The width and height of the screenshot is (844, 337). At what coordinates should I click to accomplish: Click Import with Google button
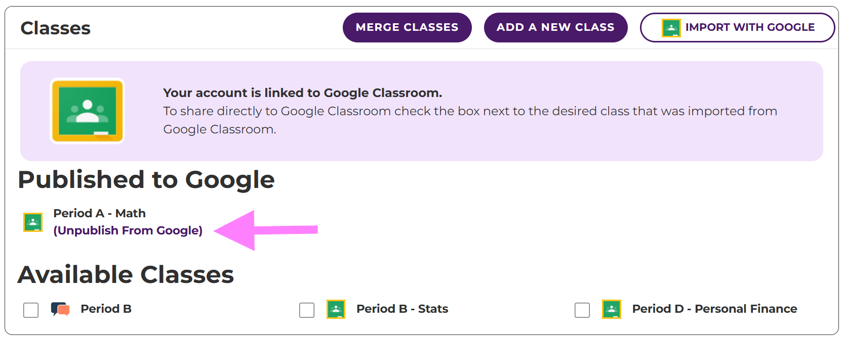pyautogui.click(x=737, y=27)
